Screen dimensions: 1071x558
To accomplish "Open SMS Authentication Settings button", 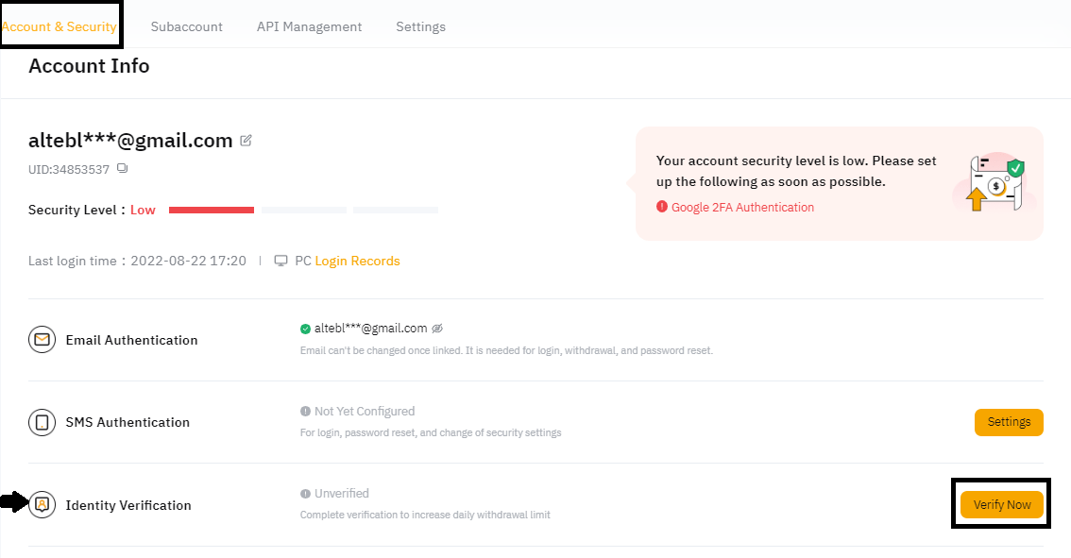I will coord(1009,422).
